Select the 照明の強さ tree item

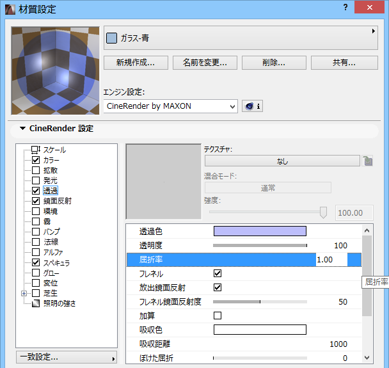pos(60,303)
